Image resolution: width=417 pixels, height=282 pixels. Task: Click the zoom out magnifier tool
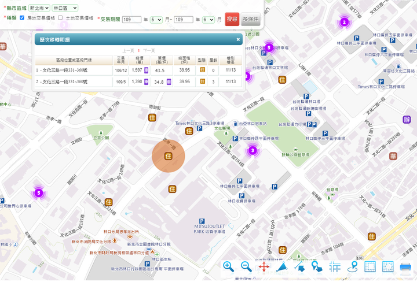click(x=246, y=266)
